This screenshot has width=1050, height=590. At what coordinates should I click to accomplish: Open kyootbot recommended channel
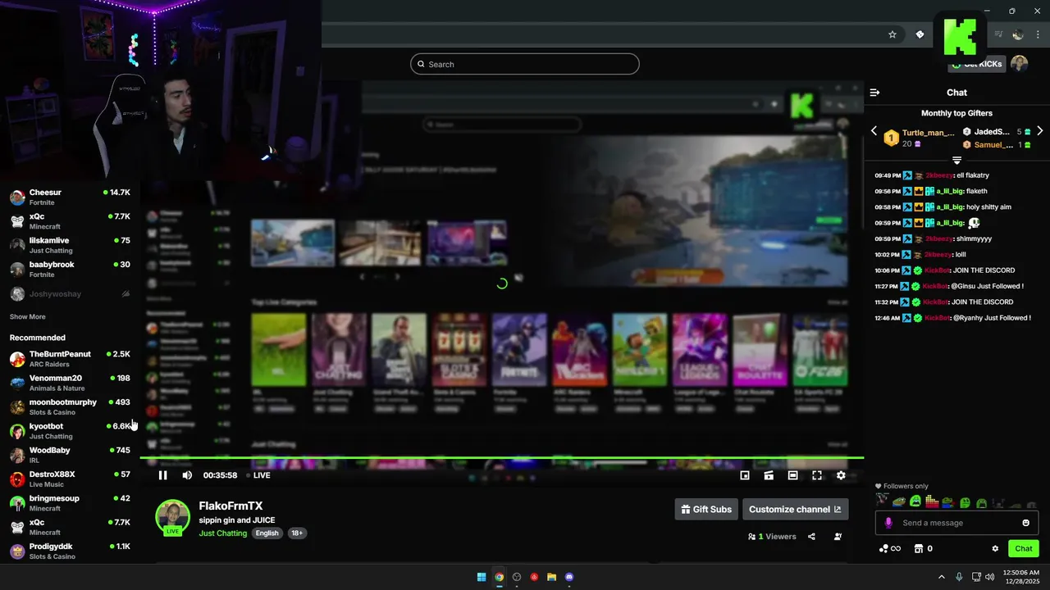tap(70, 431)
